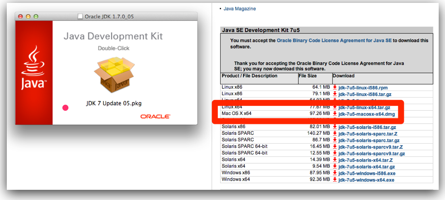Click download arrow icon for jdk-7u5-solaris-sparc.tar.gz
This screenshot has height=200, width=445.
[x=335, y=140]
